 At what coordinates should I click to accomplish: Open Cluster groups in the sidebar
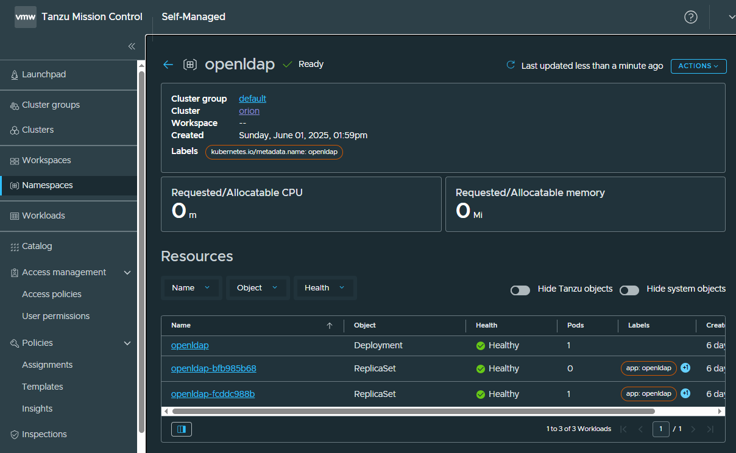click(51, 105)
